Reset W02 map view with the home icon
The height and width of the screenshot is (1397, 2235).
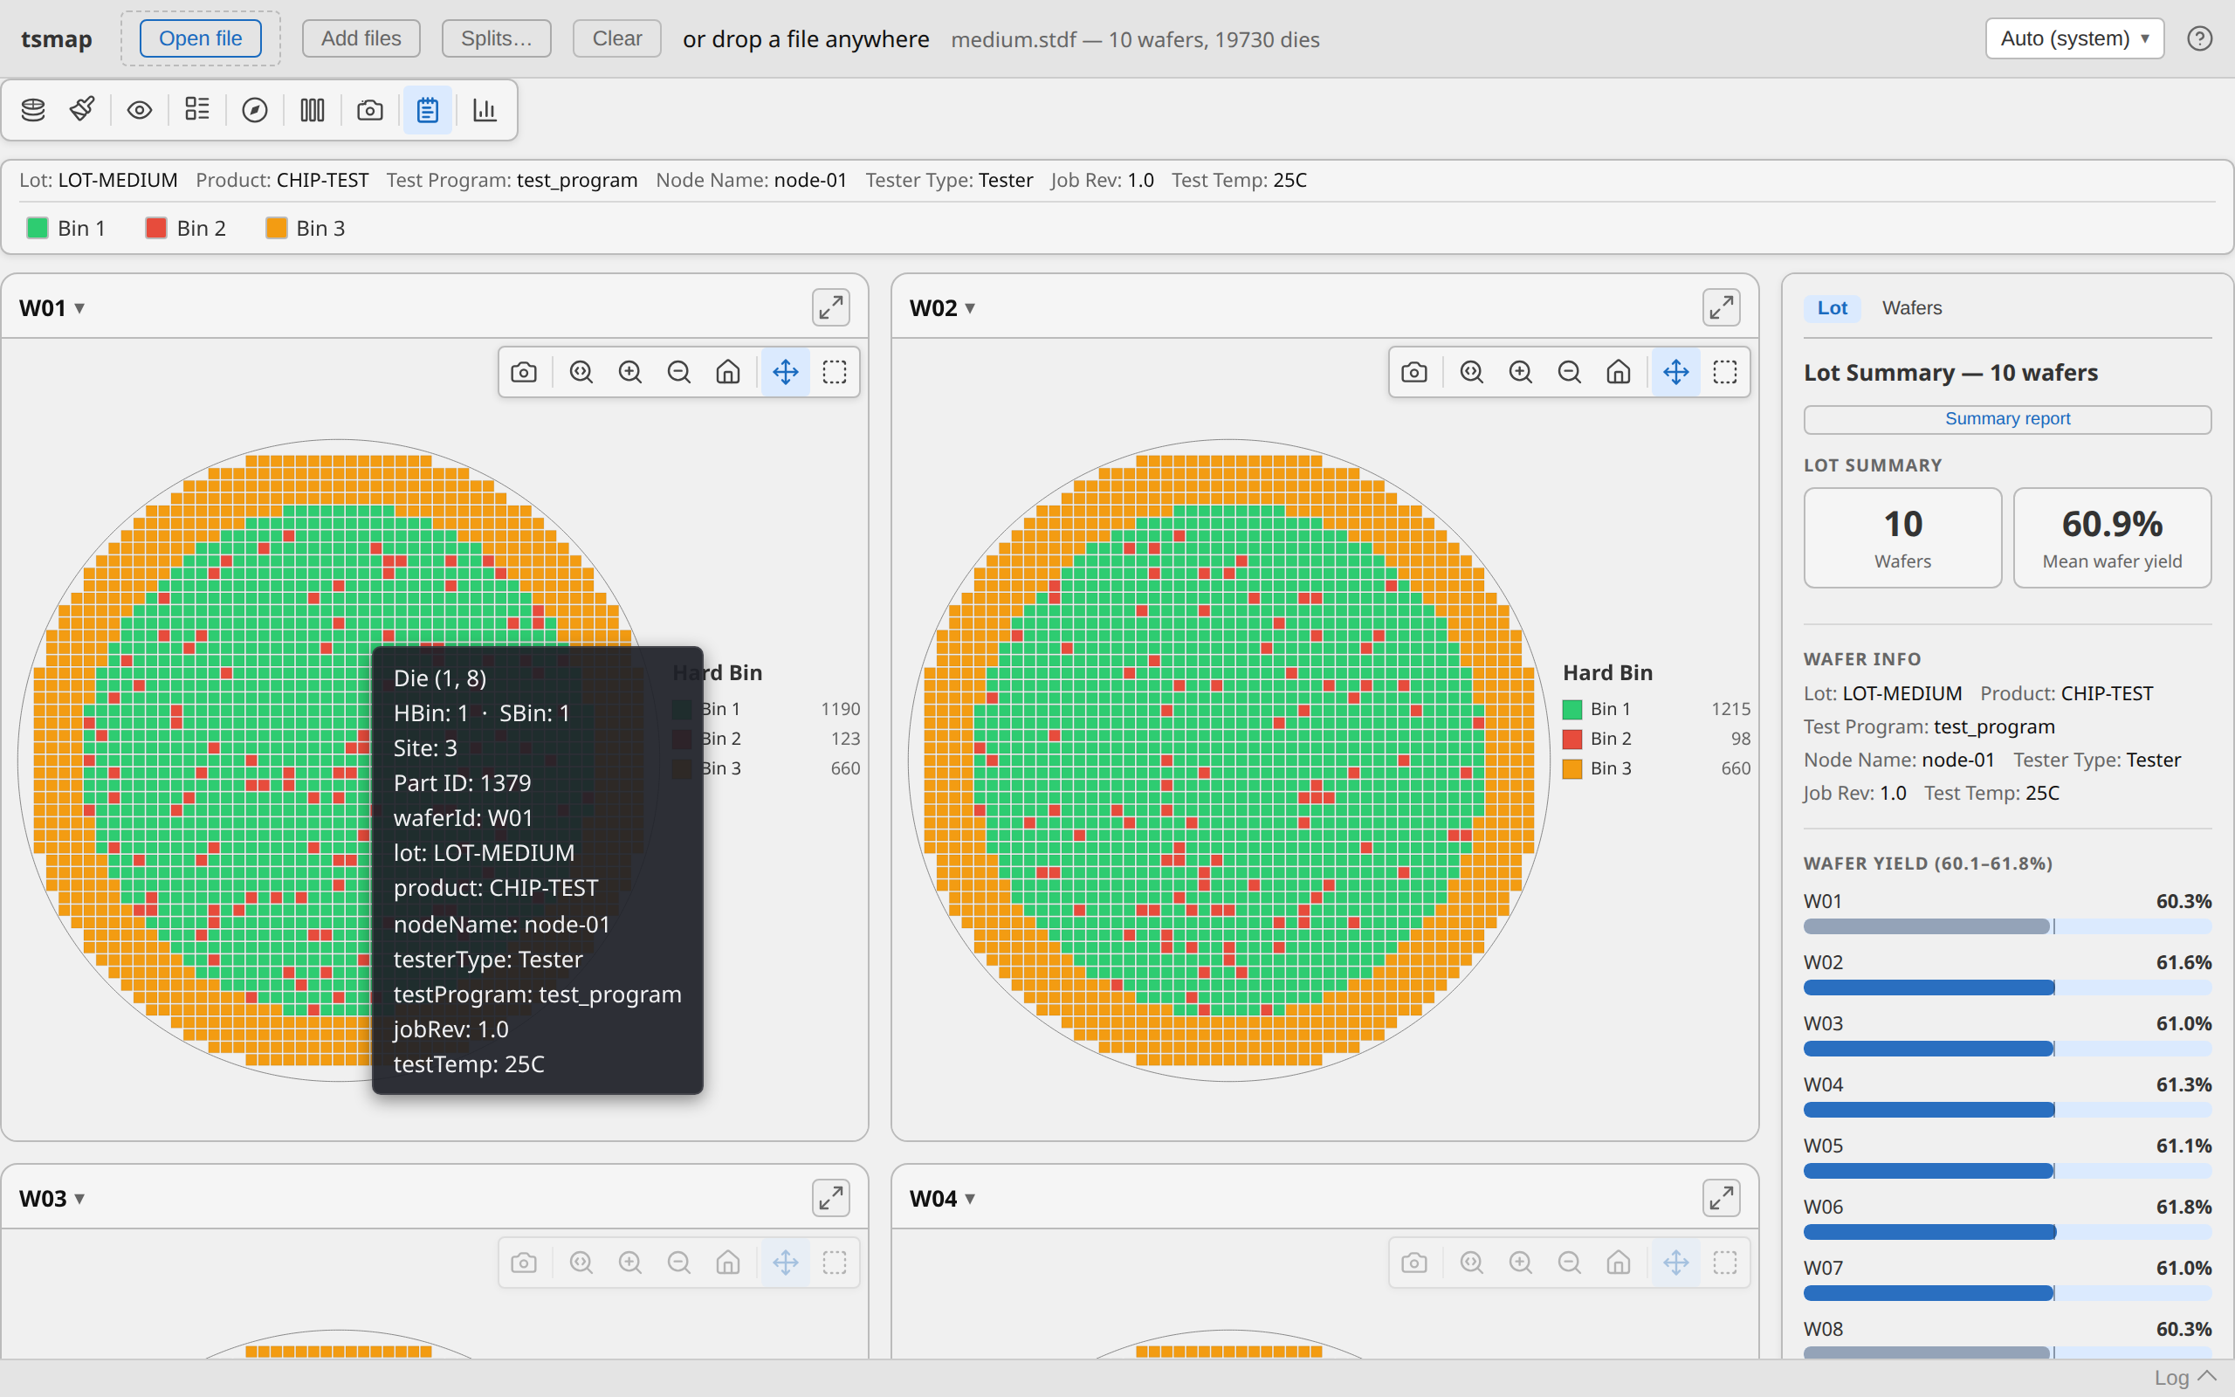coord(1618,372)
